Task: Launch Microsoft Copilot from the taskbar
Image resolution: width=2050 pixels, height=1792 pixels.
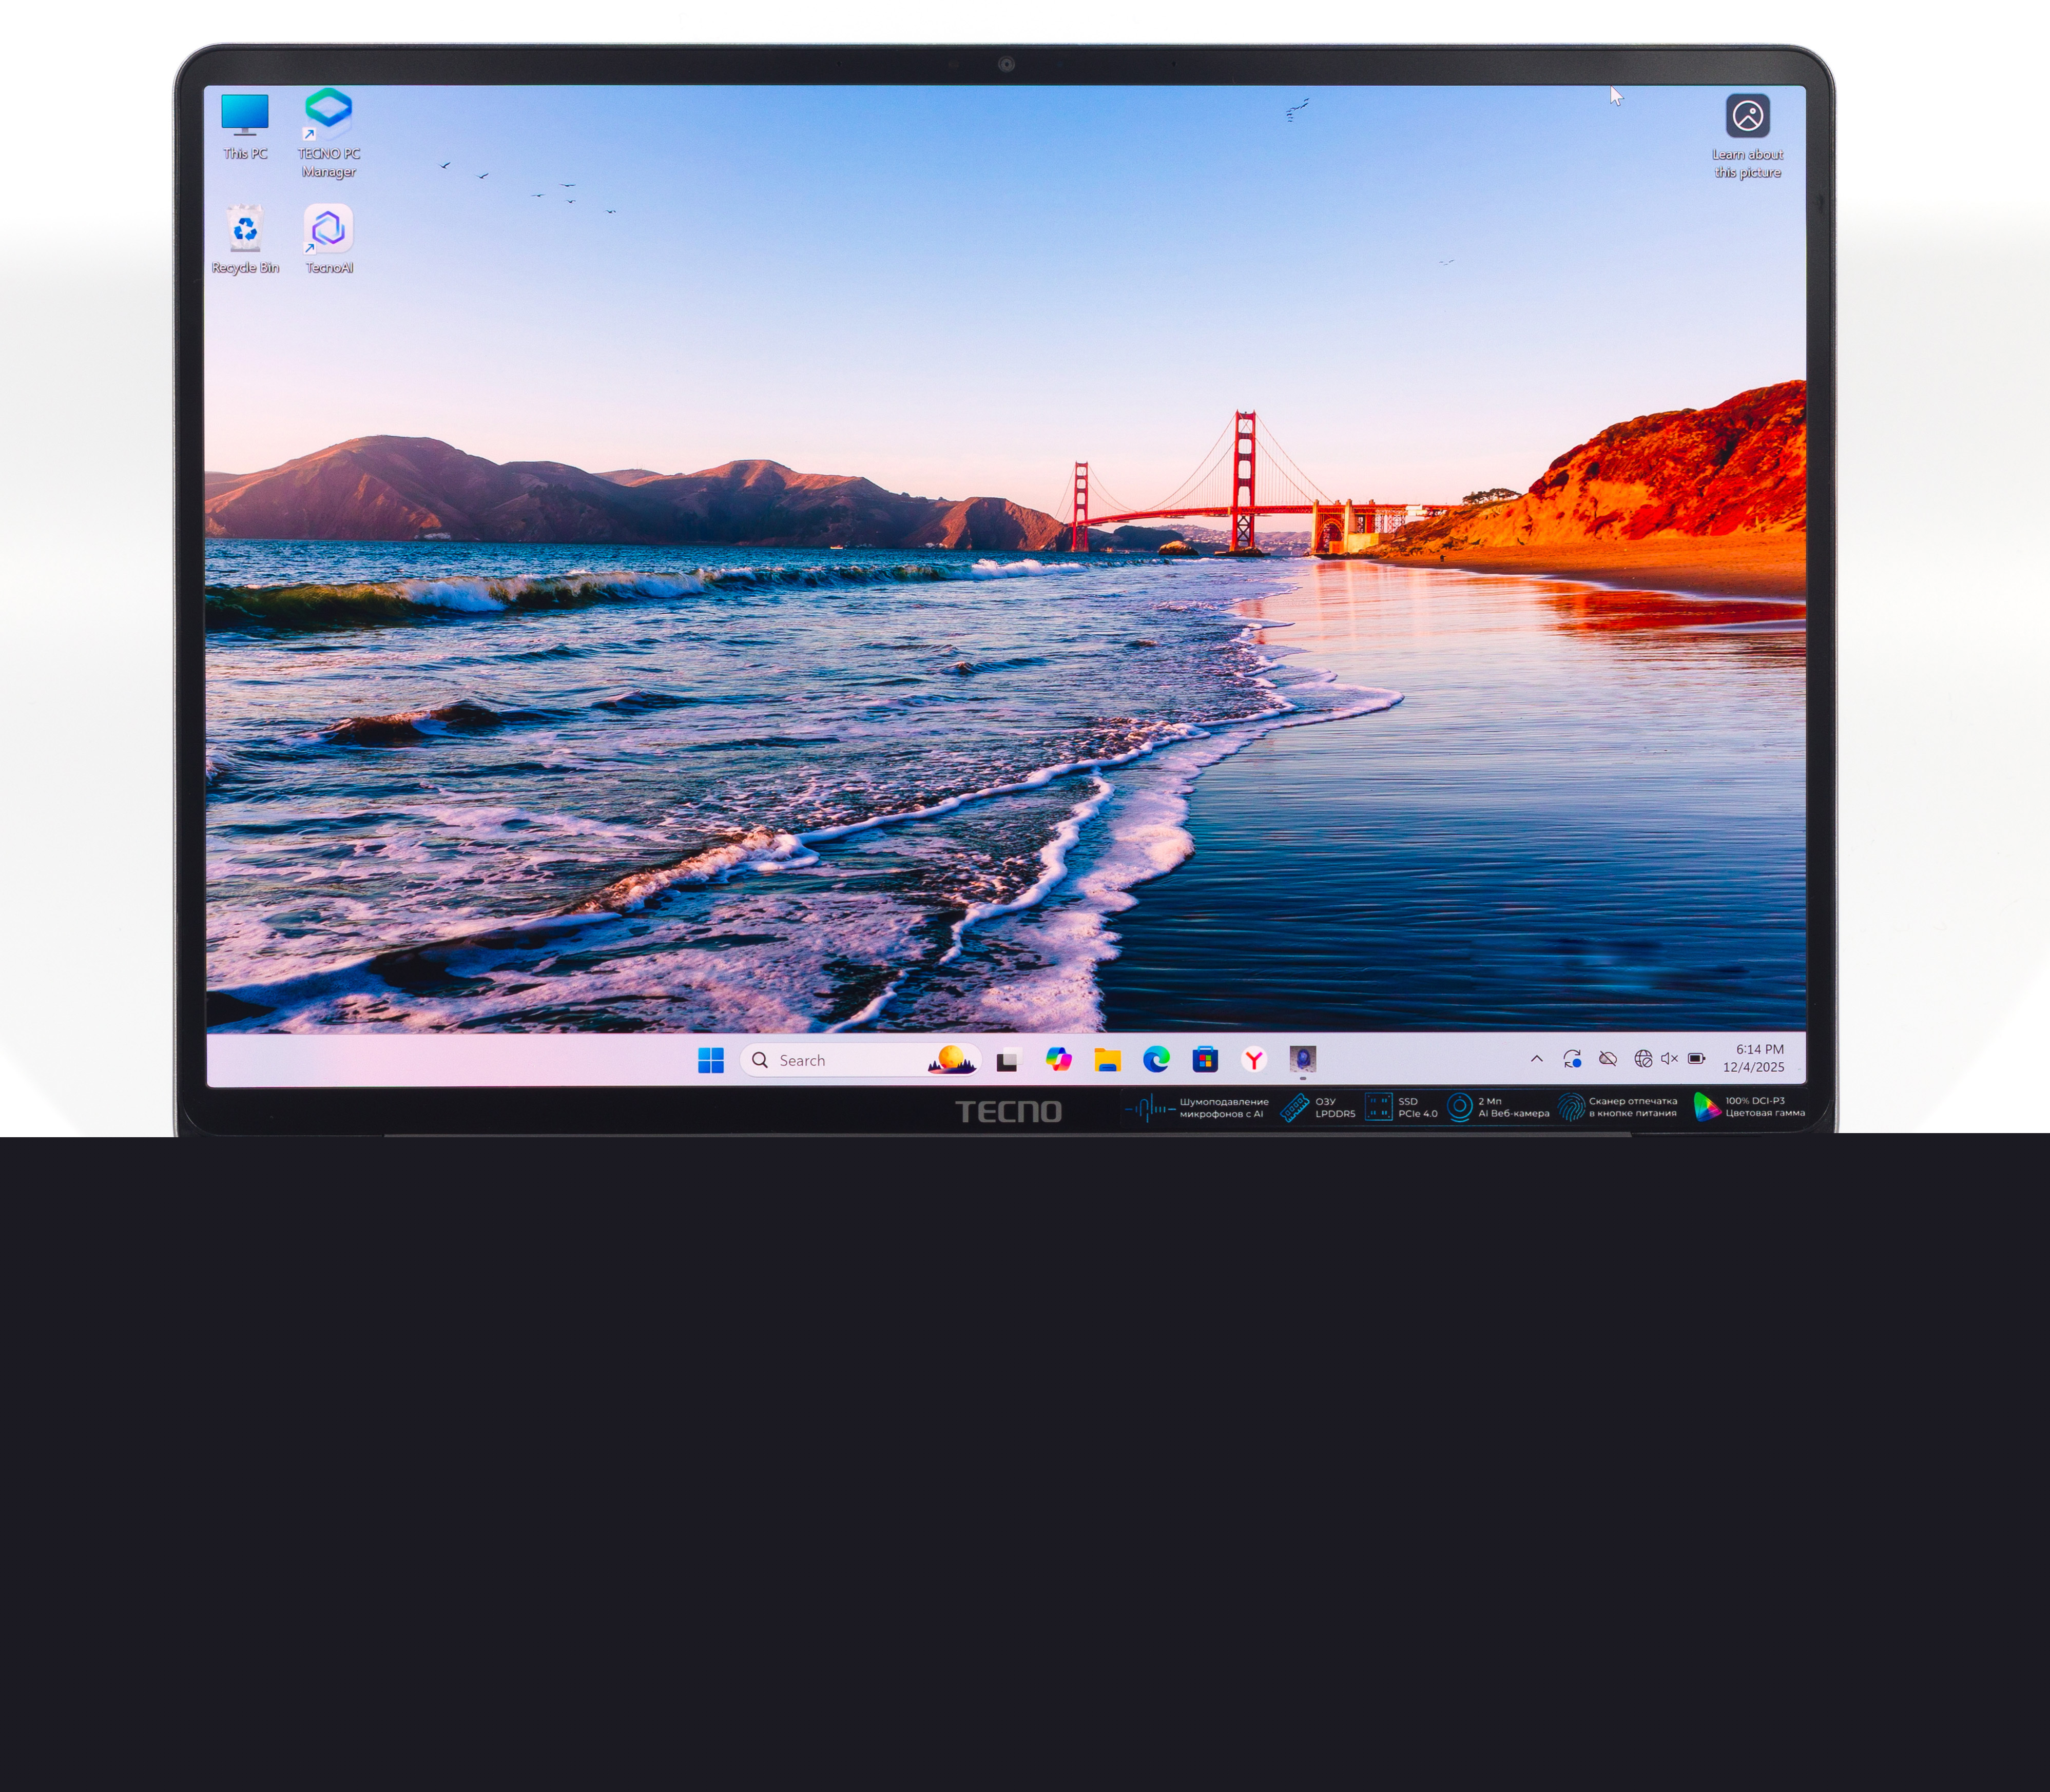Action: [1058, 1060]
